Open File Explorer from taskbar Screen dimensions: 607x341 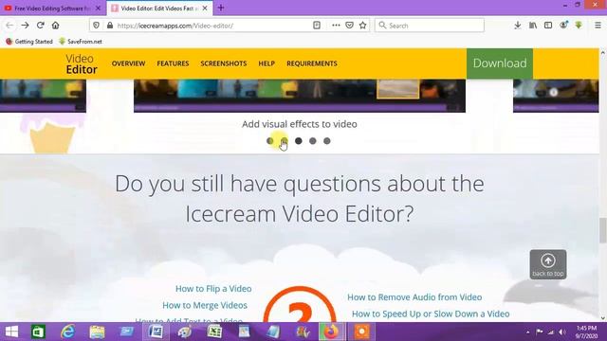(x=97, y=332)
